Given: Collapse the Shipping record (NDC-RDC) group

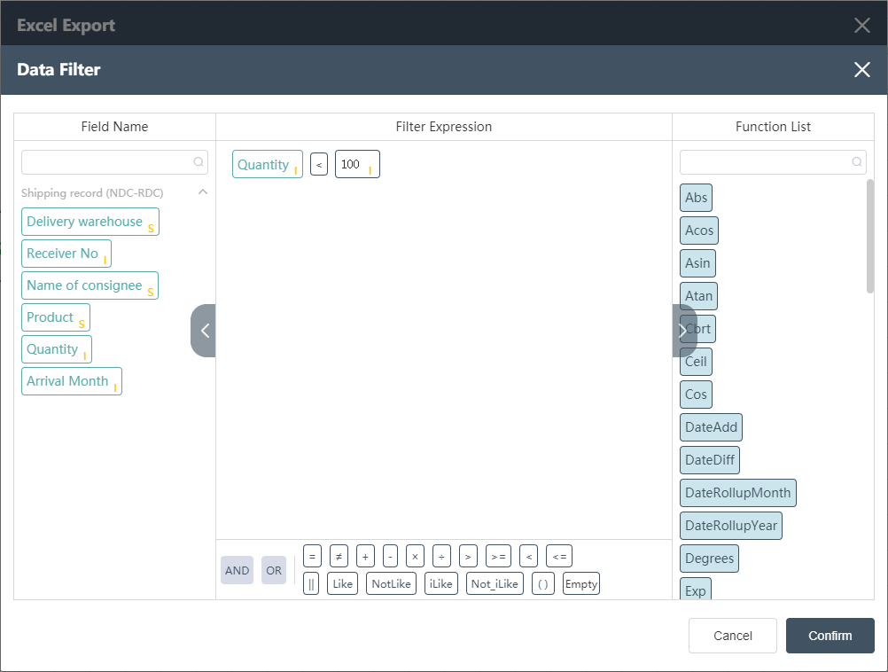Looking at the screenshot, I should [203, 192].
